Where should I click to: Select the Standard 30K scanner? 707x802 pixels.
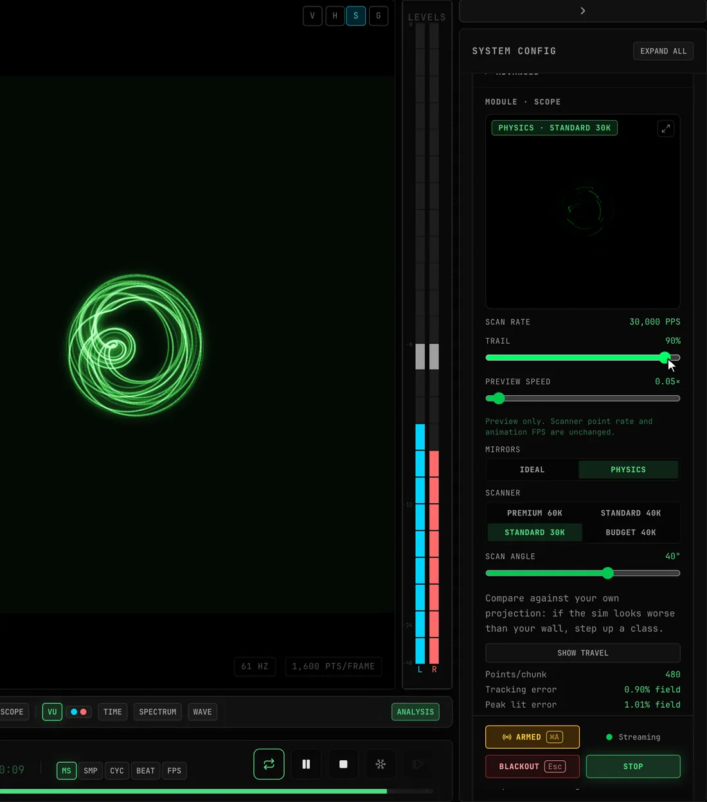(535, 532)
